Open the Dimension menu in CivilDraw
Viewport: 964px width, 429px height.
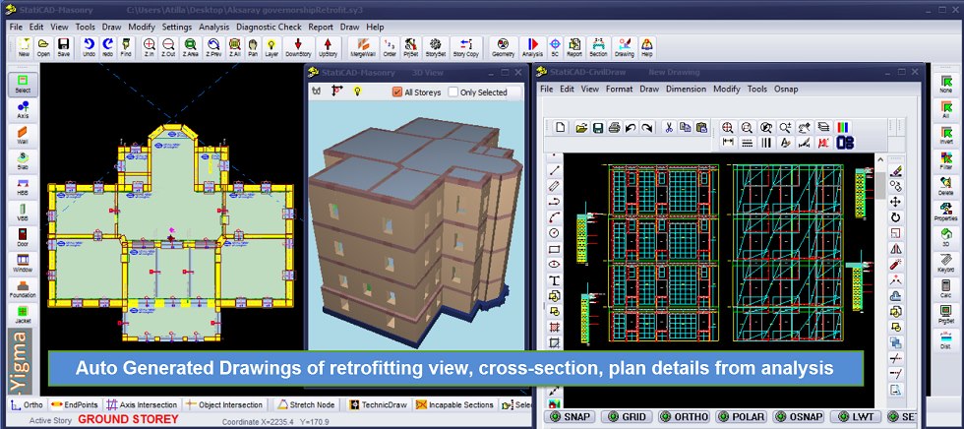click(686, 89)
